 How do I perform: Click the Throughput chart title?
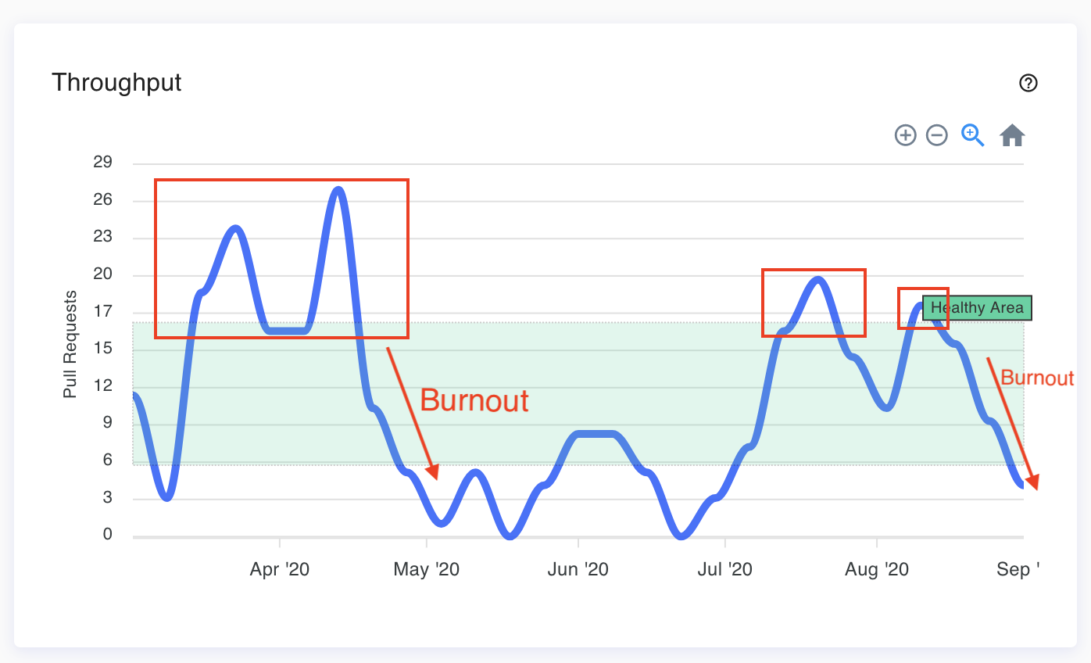tap(116, 82)
